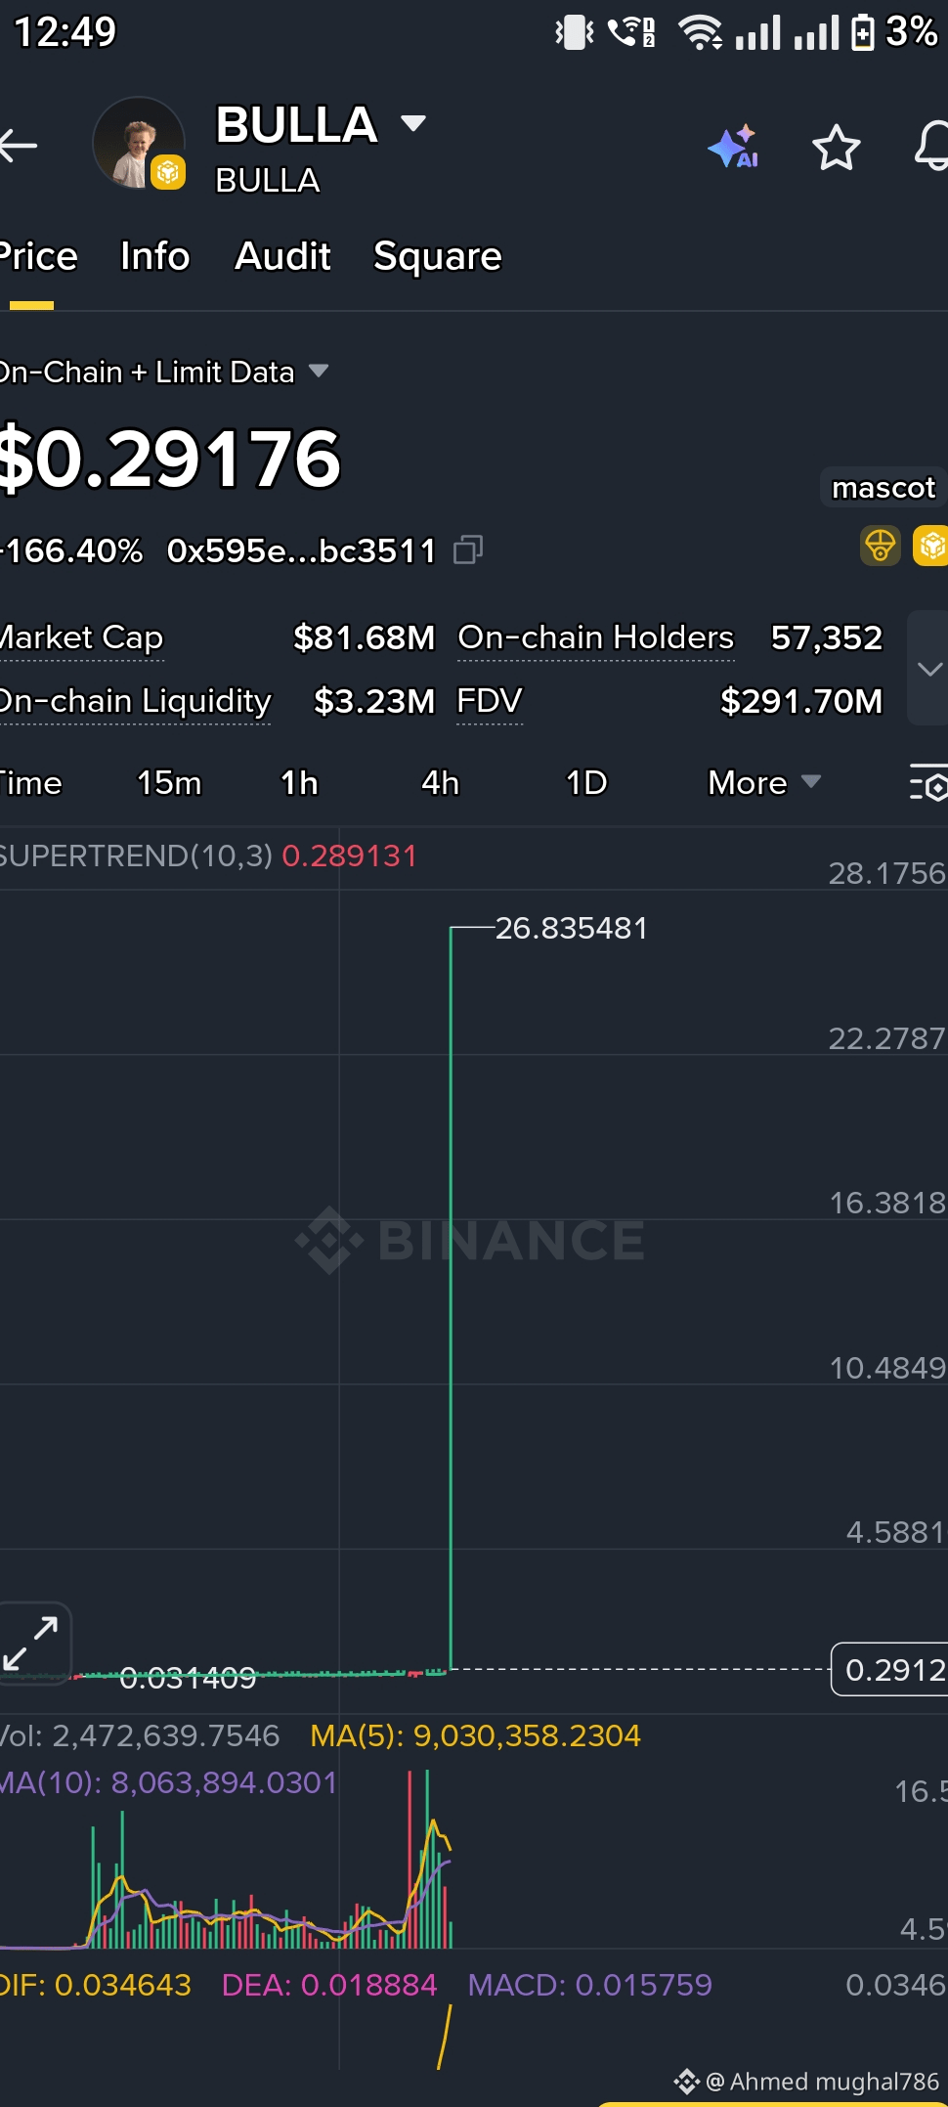
Task: Tap the back arrow icon
Action: (18, 146)
